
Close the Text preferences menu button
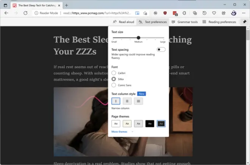click(153, 22)
